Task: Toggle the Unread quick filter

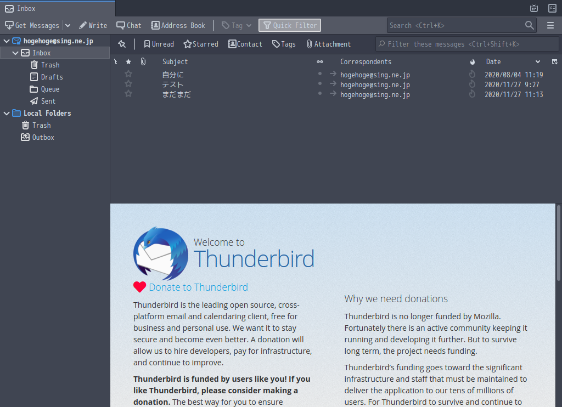Action: pos(159,44)
